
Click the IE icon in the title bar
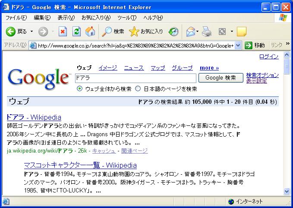tap(6, 7)
